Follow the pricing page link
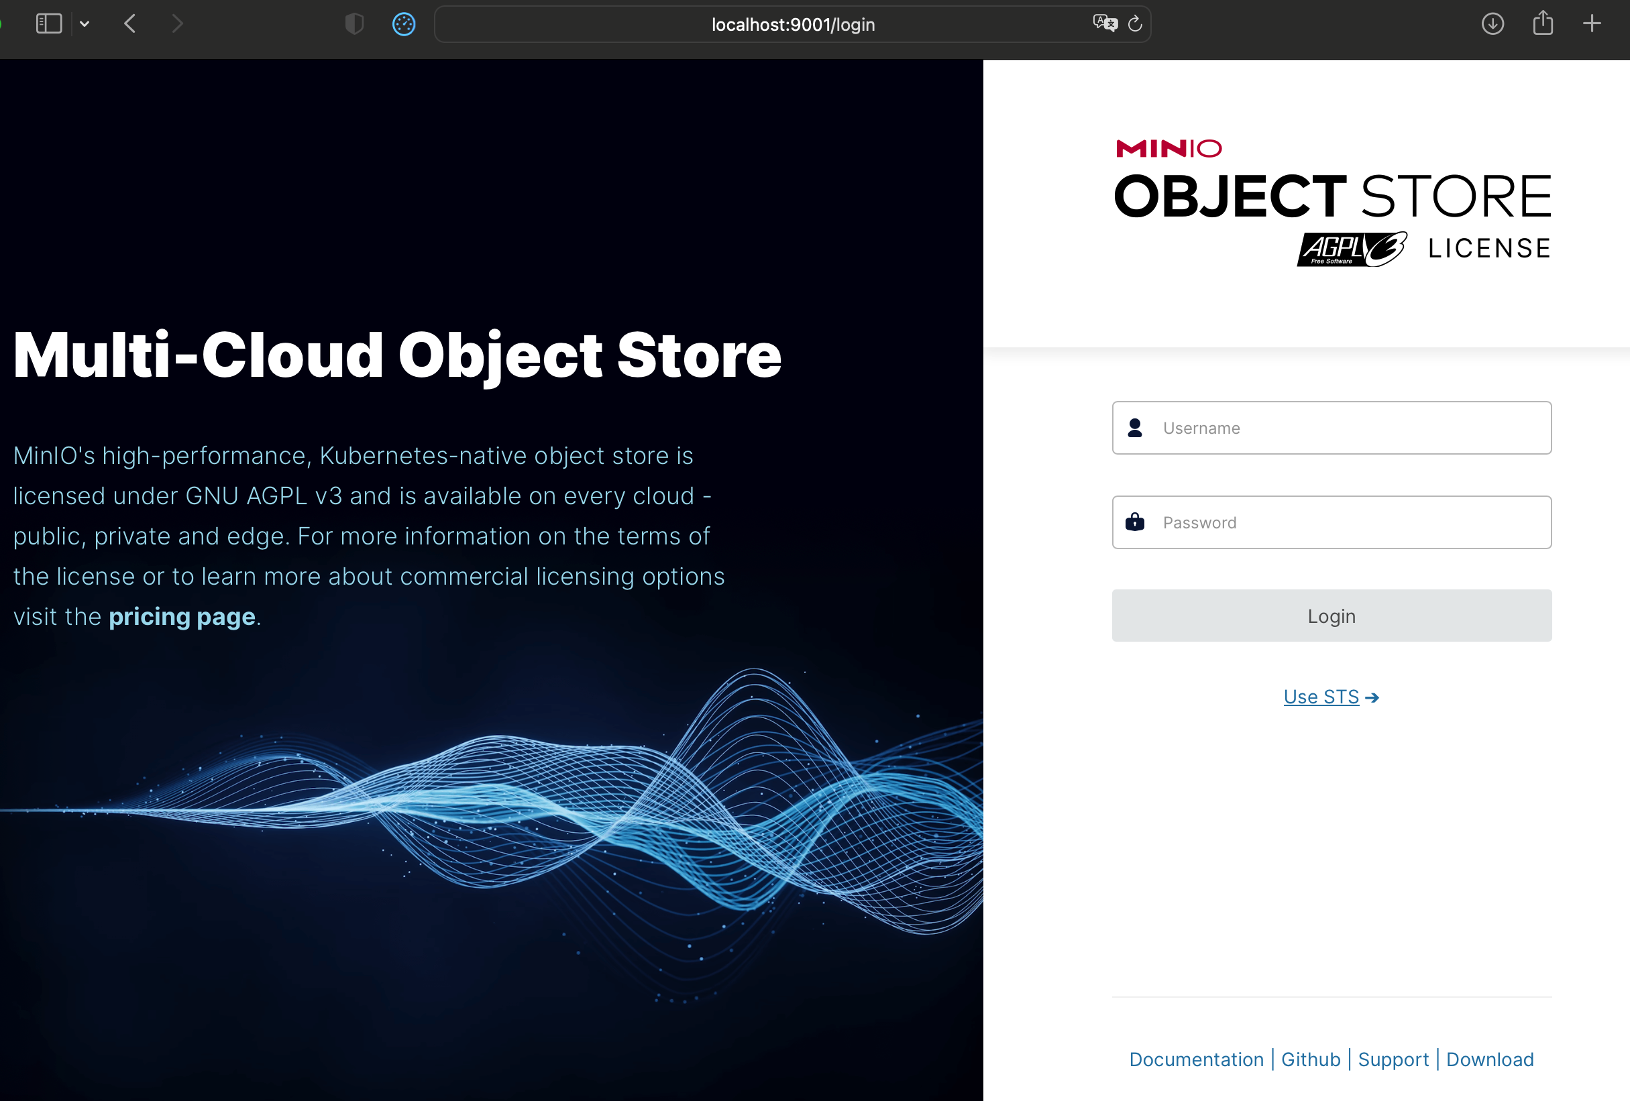Screen dimensions: 1630x1101 (182, 616)
